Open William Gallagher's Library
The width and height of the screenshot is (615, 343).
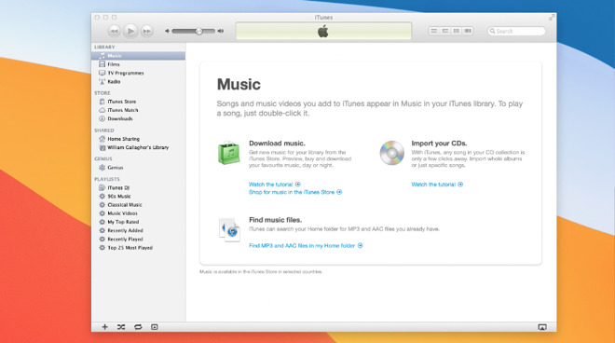pos(138,147)
